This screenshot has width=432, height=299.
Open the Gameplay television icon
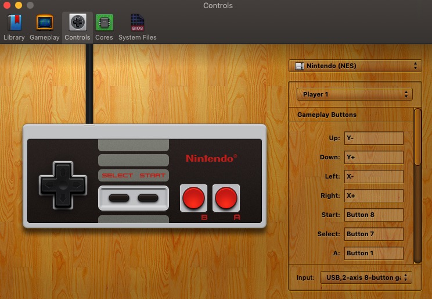[x=45, y=22]
